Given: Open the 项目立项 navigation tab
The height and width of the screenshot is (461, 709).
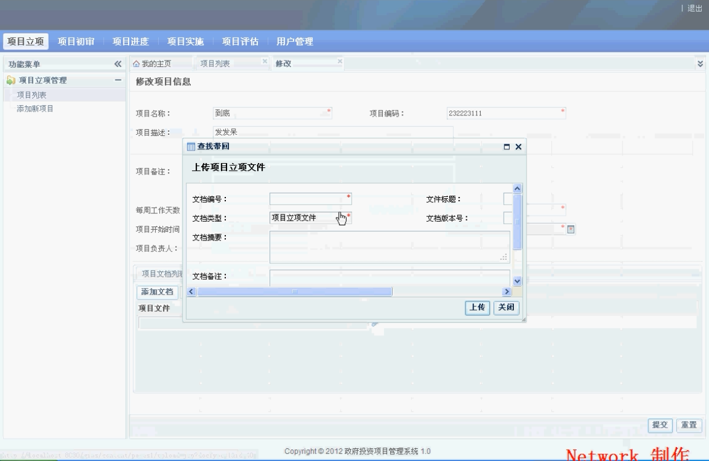Looking at the screenshot, I should [26, 41].
